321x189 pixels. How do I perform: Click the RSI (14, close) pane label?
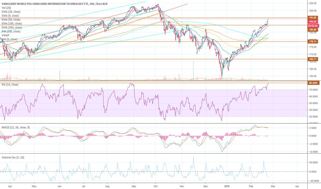click(x=10, y=85)
